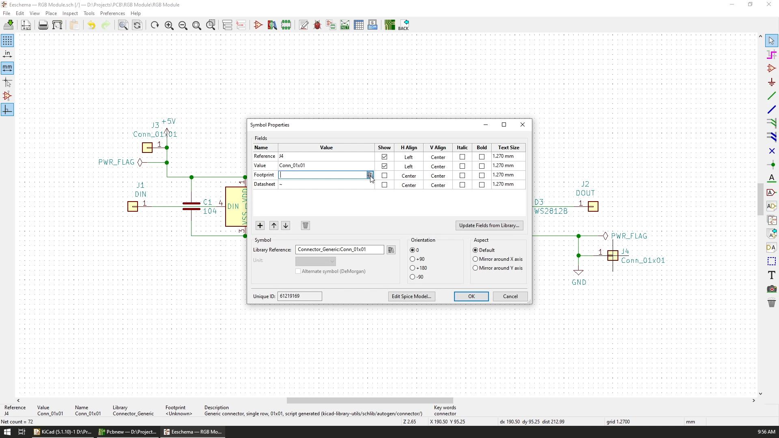The image size is (779, 438).
Task: Select orientation +90 radio button
Action: (x=412, y=259)
